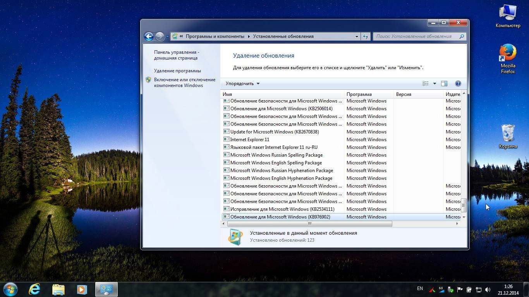Sort by the Имя column header
This screenshot has width=529, height=297.
[282, 94]
